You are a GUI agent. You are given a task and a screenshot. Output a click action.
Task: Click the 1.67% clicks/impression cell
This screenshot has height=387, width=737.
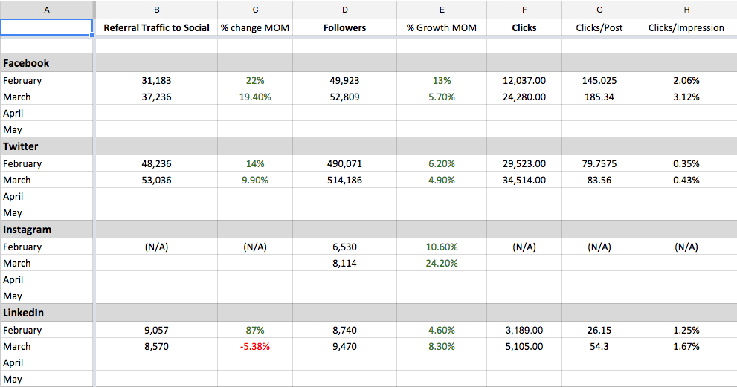pyautogui.click(x=686, y=346)
